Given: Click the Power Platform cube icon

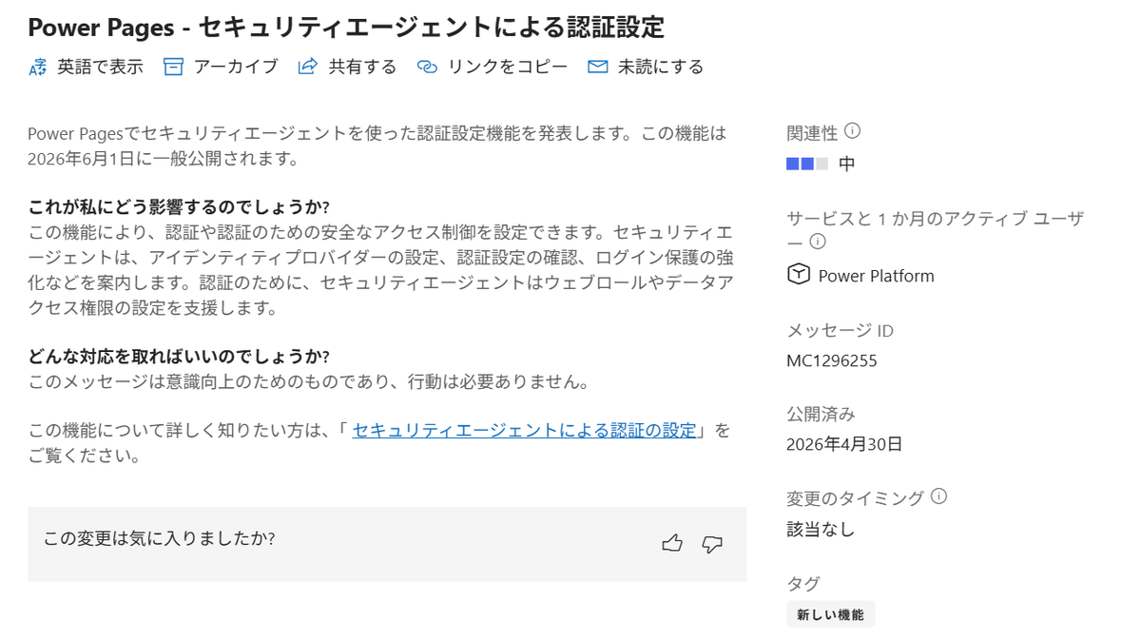Looking at the screenshot, I should pos(799,275).
